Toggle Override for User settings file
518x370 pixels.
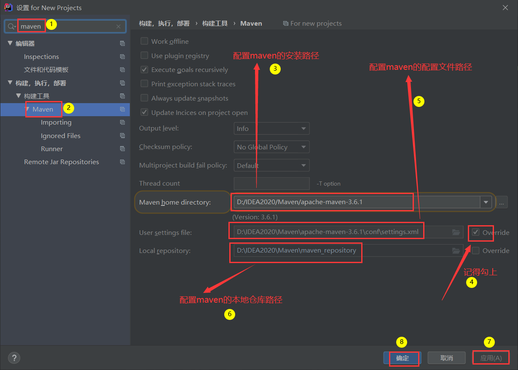coord(476,232)
